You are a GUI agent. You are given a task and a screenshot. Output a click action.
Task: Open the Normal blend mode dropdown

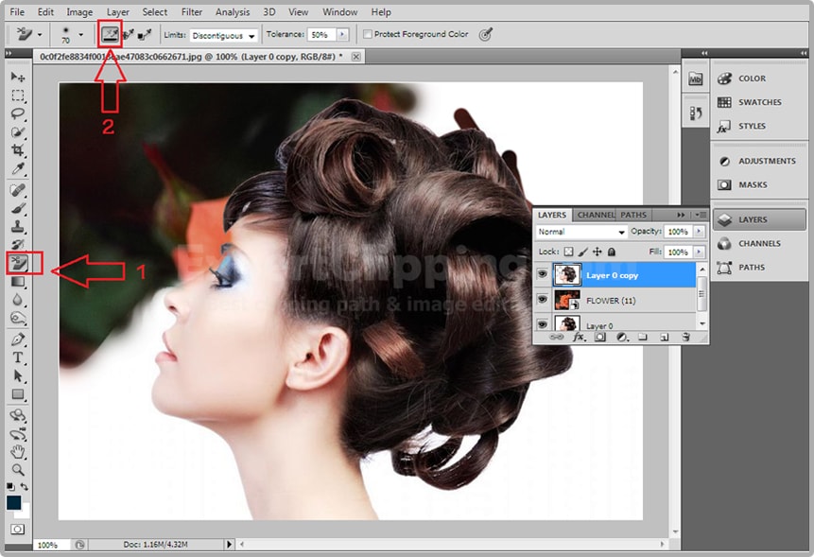(x=581, y=232)
